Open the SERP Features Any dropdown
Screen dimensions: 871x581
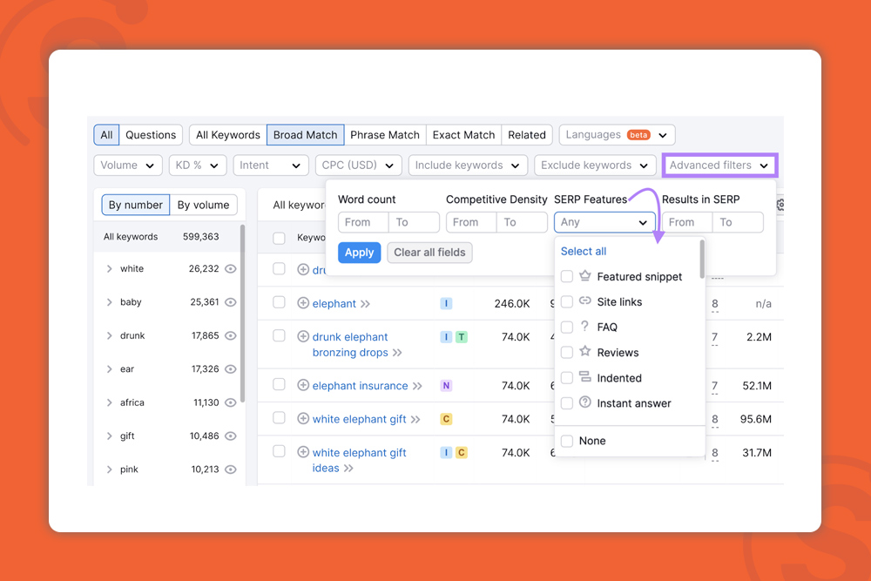[604, 222]
